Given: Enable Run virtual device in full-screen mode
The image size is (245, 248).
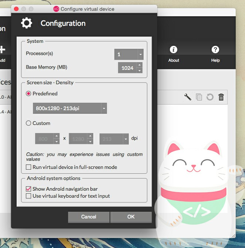Looking at the screenshot, I should coord(28,167).
